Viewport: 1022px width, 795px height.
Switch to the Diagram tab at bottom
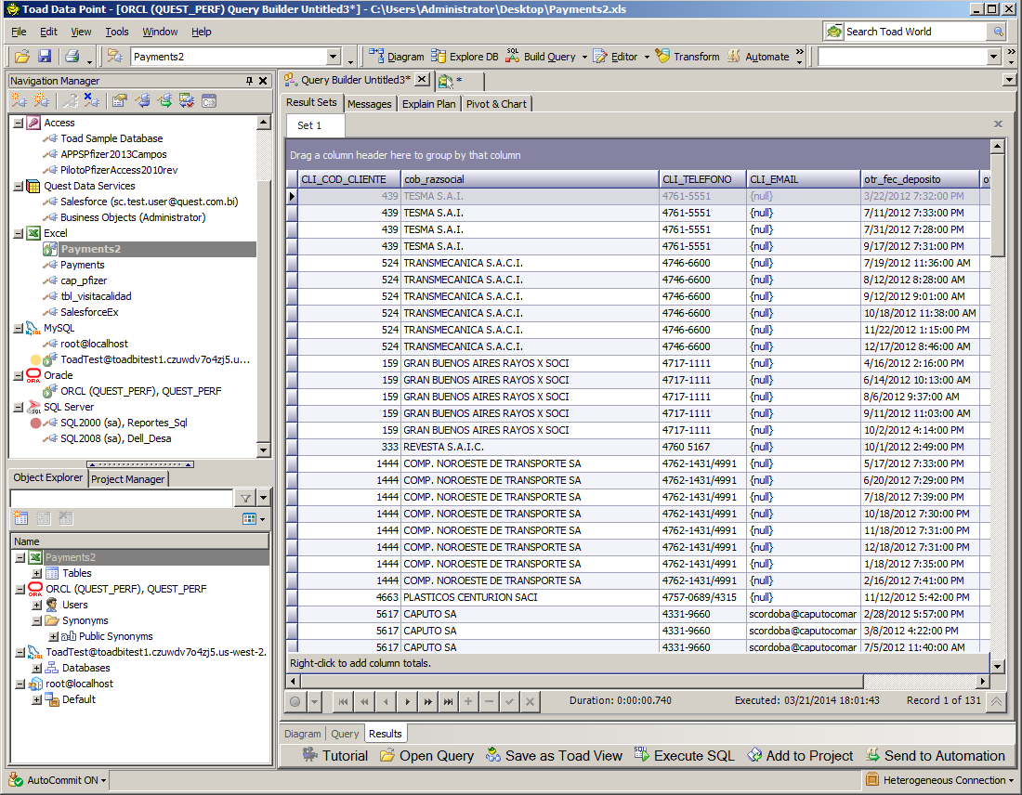[x=303, y=734]
